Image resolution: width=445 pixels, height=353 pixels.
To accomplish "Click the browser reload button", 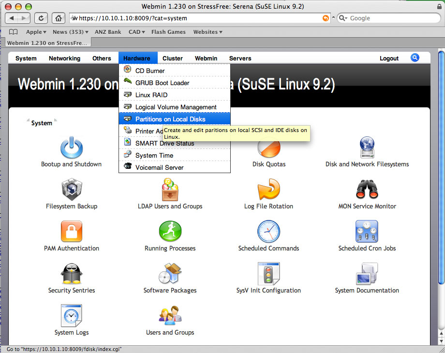I will click(x=41, y=18).
